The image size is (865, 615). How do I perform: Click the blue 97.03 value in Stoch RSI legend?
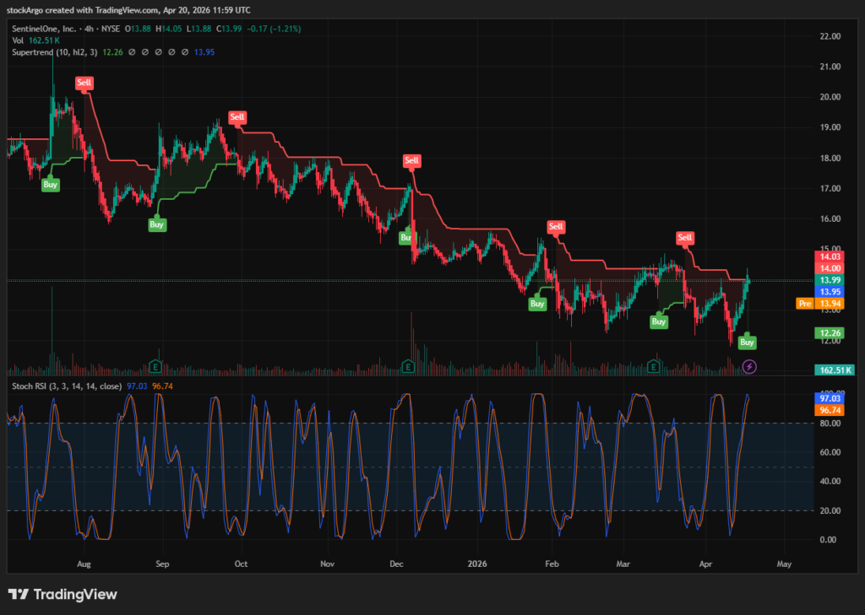click(x=137, y=386)
